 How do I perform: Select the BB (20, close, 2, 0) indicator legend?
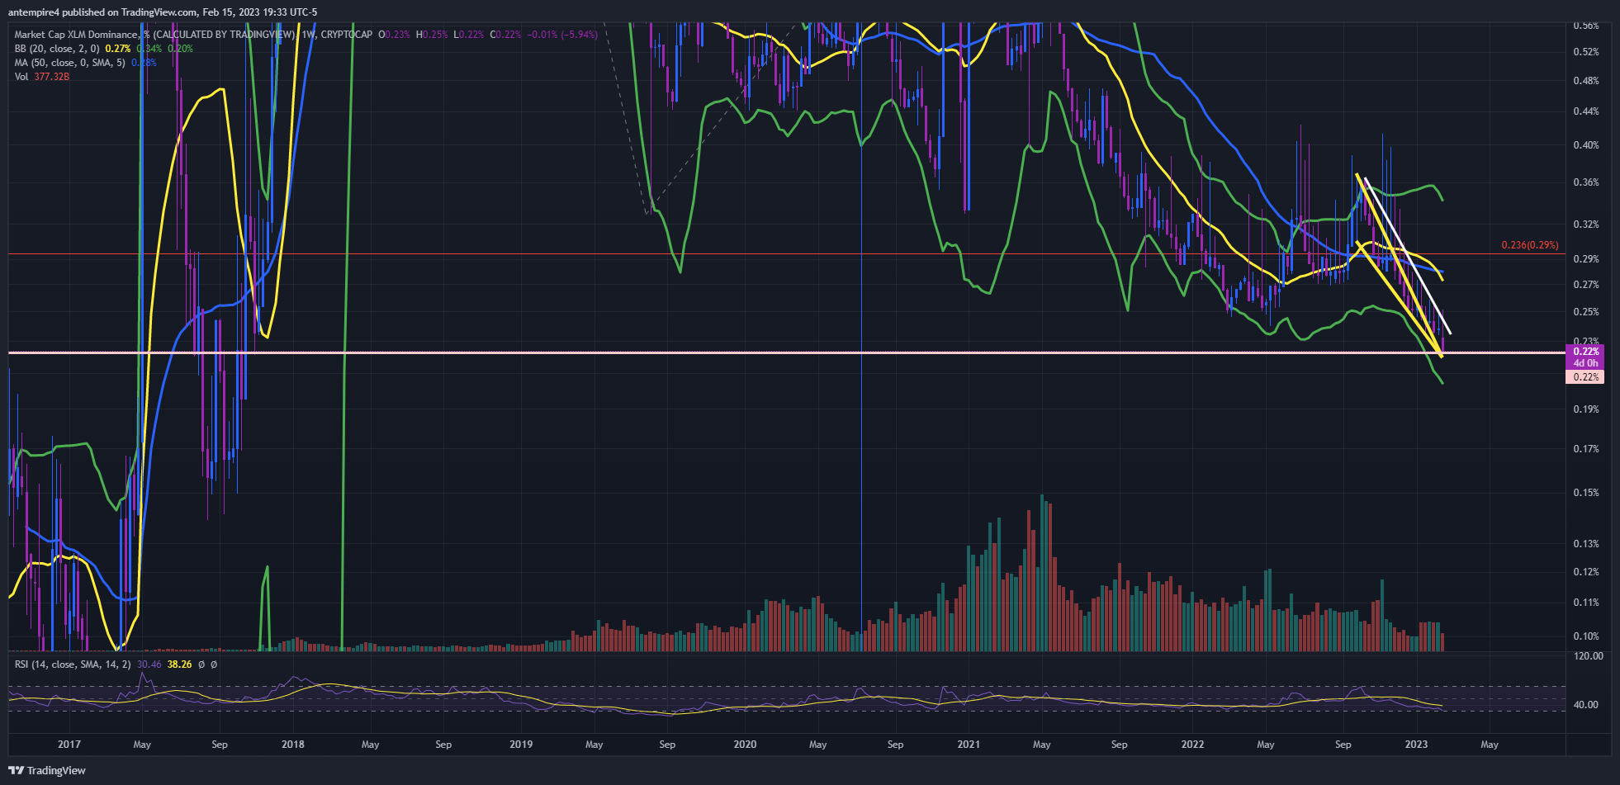coord(57,49)
